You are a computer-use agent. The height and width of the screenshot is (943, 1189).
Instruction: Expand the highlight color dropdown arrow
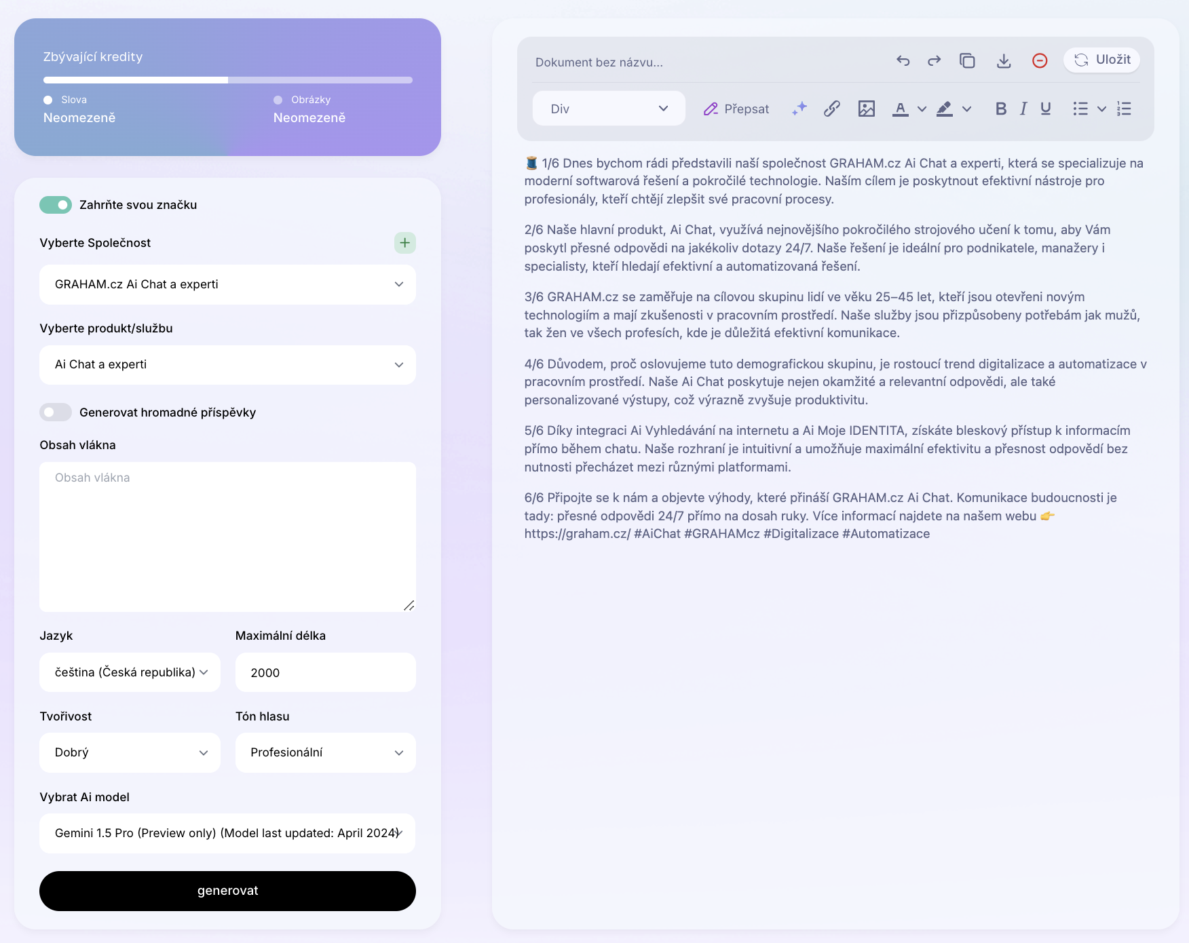click(x=967, y=109)
